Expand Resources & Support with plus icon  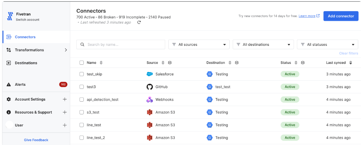point(65,112)
